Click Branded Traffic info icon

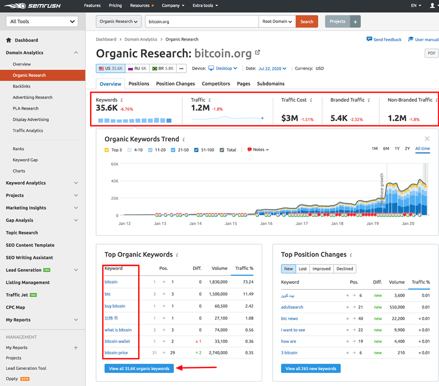(369, 100)
